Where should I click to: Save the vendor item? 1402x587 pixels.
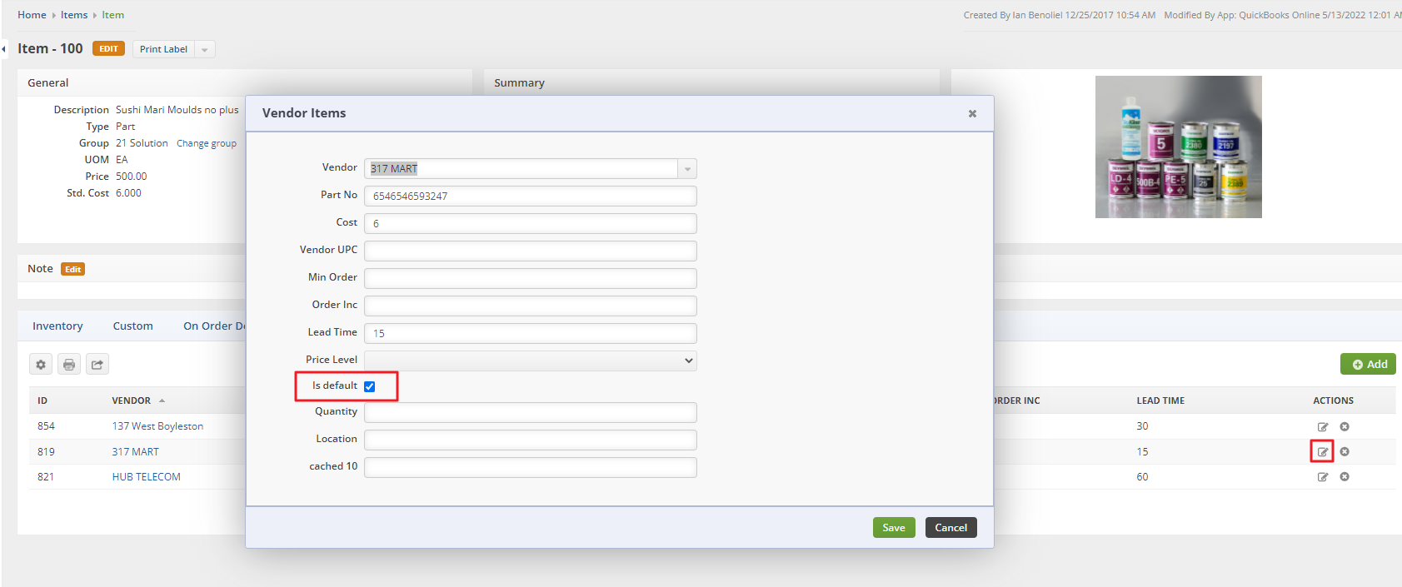(x=894, y=528)
